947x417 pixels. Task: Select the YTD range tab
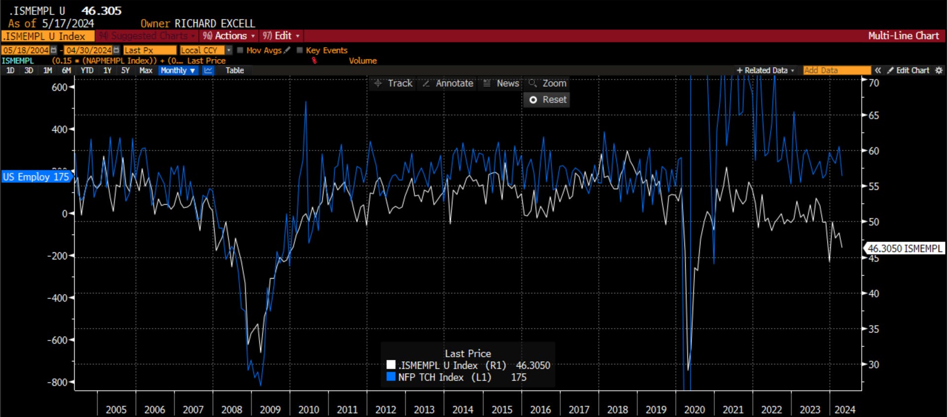tap(87, 70)
